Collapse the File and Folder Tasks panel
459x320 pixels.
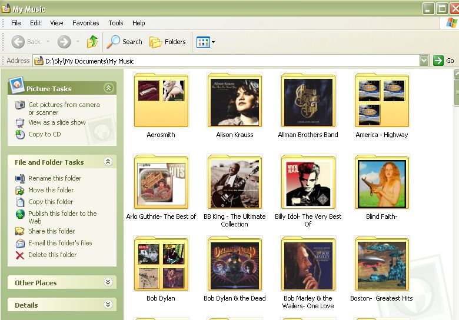point(108,161)
